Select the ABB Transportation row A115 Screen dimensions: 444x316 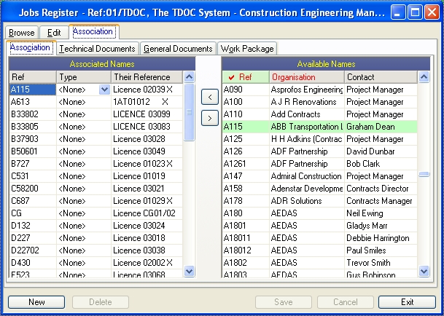[319, 127]
